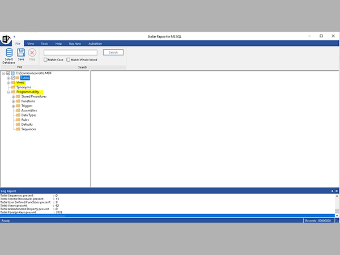The width and height of the screenshot is (340, 255).
Task: Click the Log Report scroll down arrow
Action: coord(337,215)
